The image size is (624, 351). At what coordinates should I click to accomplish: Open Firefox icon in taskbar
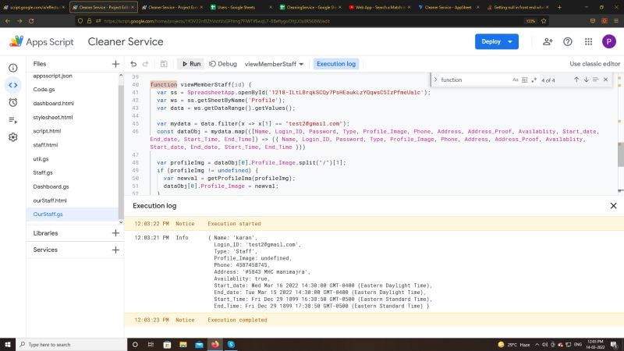point(215,345)
